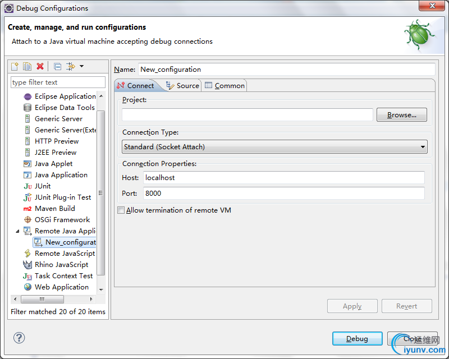Screen dimensions: 449x359
Task: Click the Task Context Test icon
Action: 28,276
